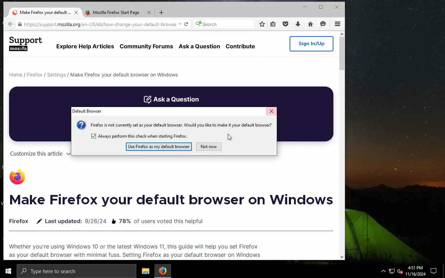Show hidden tray icons chevron
Screen dimensions: 445x278
pyautogui.click(x=383, y=271)
